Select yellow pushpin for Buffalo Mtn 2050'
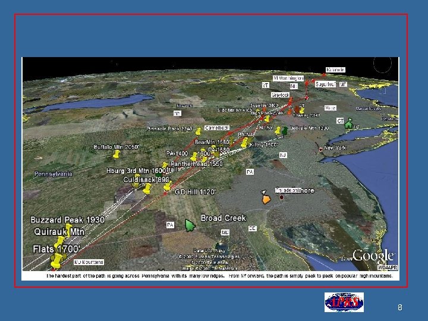The image size is (428, 321). click(x=117, y=155)
